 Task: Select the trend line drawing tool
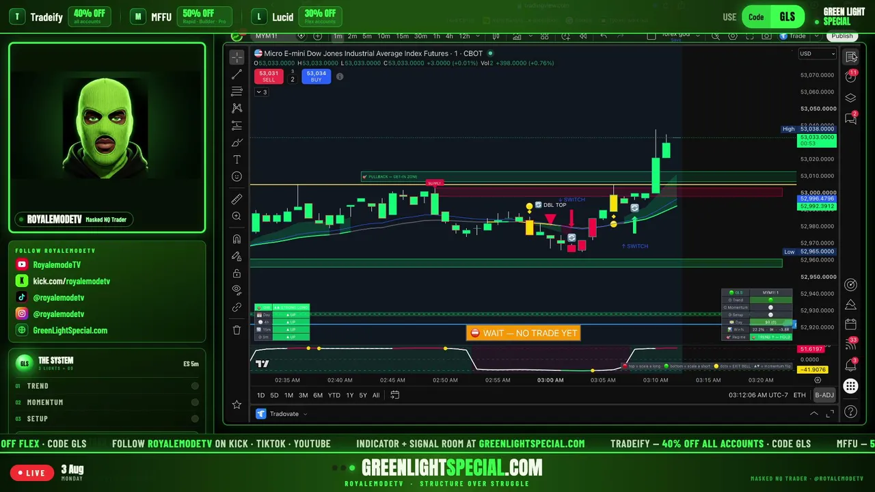[x=237, y=74]
